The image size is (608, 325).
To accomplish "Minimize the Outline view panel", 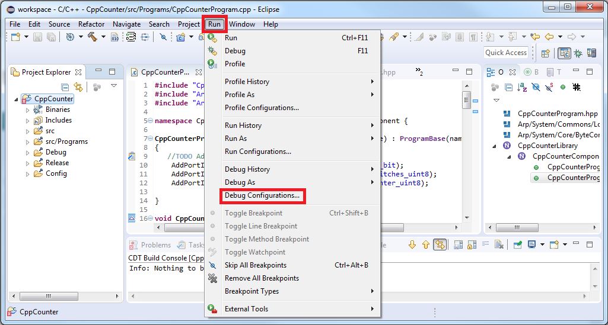I will click(576, 72).
